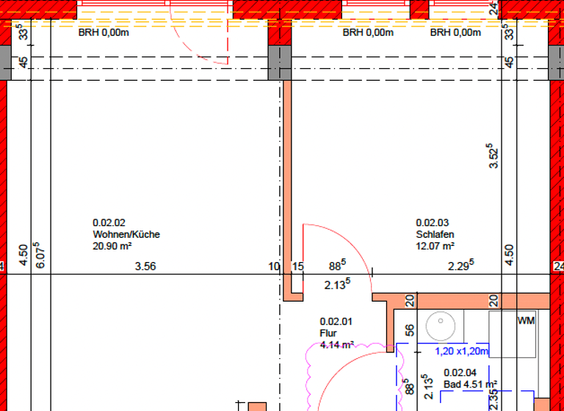The height and width of the screenshot is (411, 564).
Task: Click the 6.07⁵ vertical dimension text
Action: [x=41, y=255]
